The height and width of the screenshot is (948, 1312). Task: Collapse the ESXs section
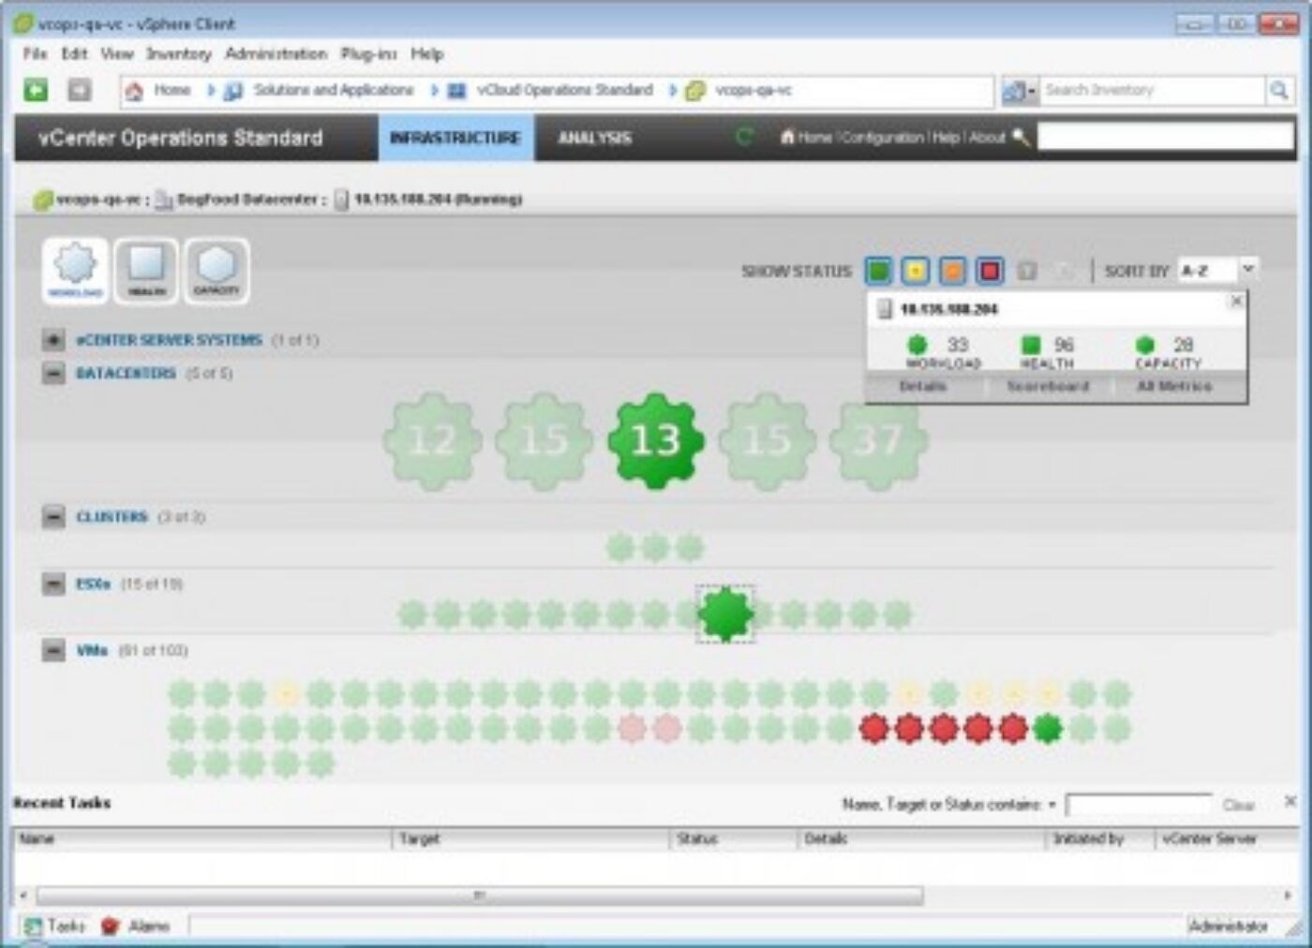pyautogui.click(x=53, y=584)
